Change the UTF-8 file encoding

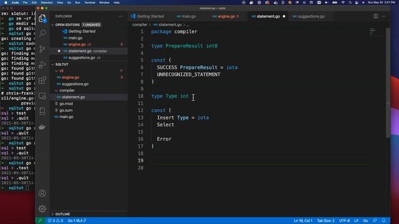coord(344,221)
